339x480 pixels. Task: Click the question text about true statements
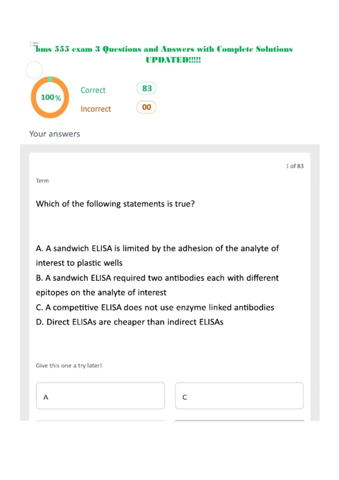pyautogui.click(x=115, y=204)
